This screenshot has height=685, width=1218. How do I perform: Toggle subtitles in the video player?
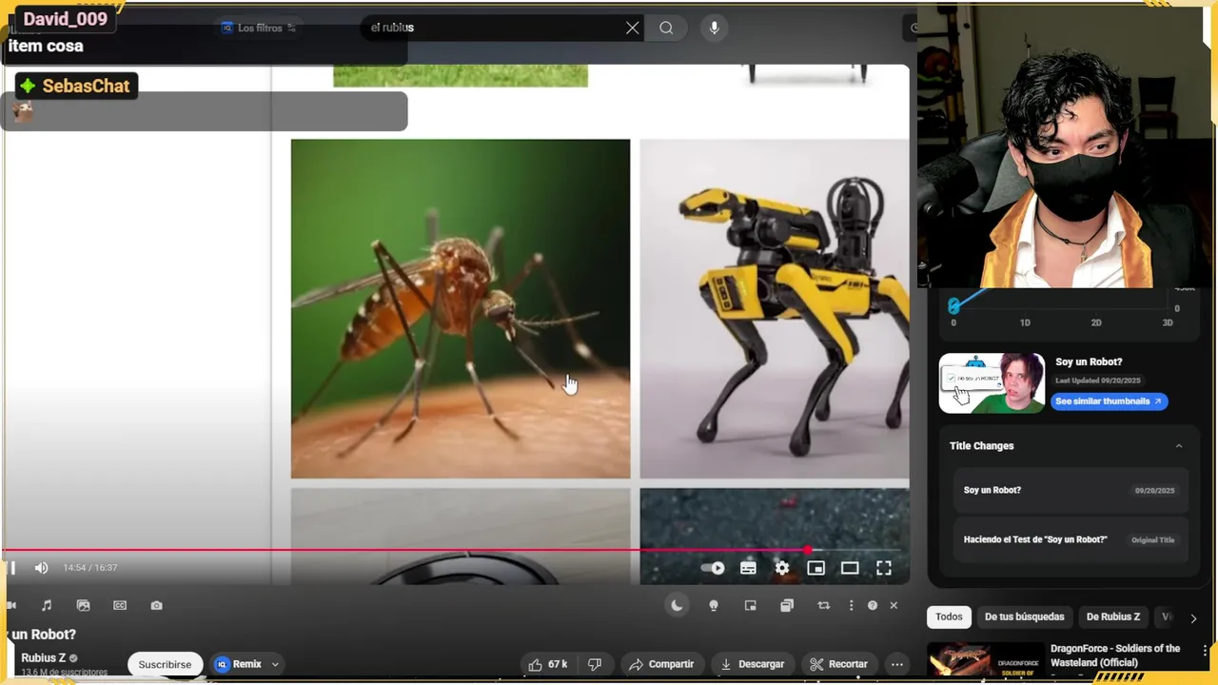tap(748, 568)
